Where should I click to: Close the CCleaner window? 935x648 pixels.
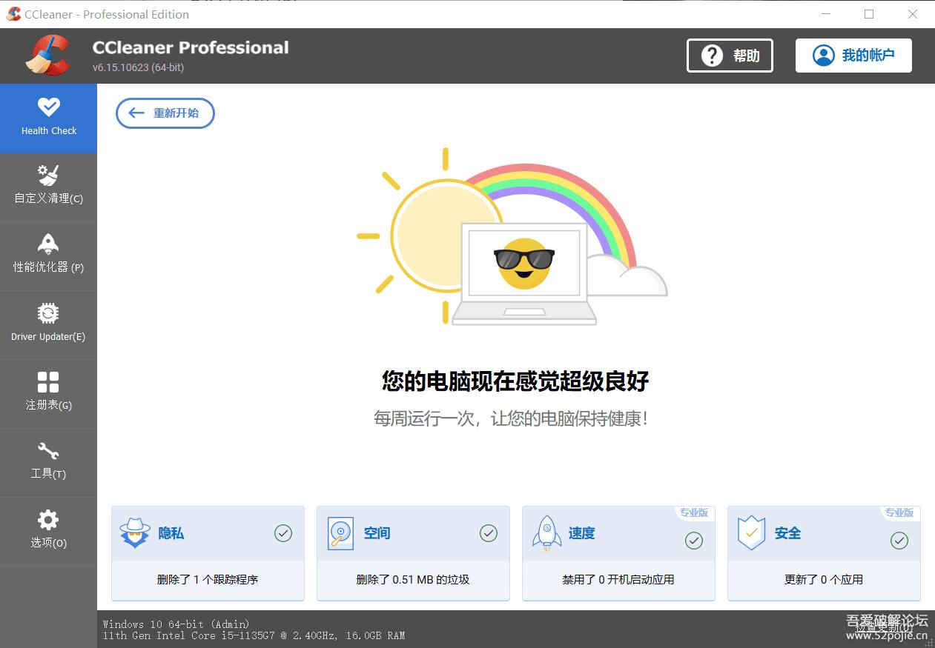point(913,14)
